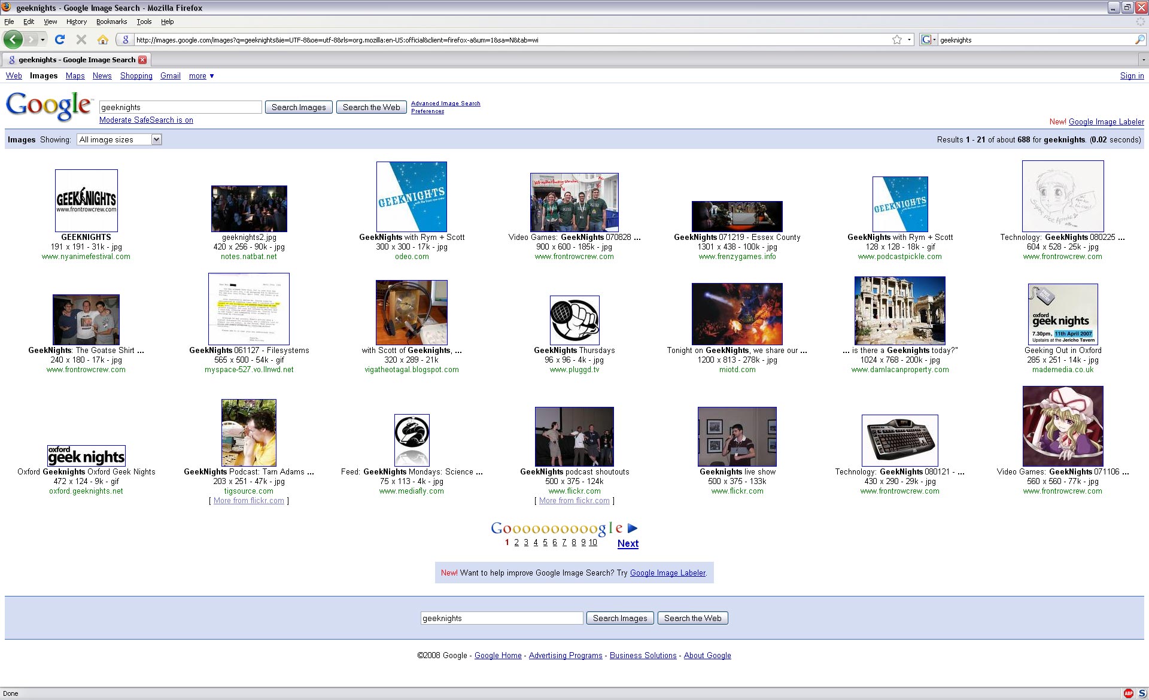Click the browser Back arrow button

click(13, 39)
